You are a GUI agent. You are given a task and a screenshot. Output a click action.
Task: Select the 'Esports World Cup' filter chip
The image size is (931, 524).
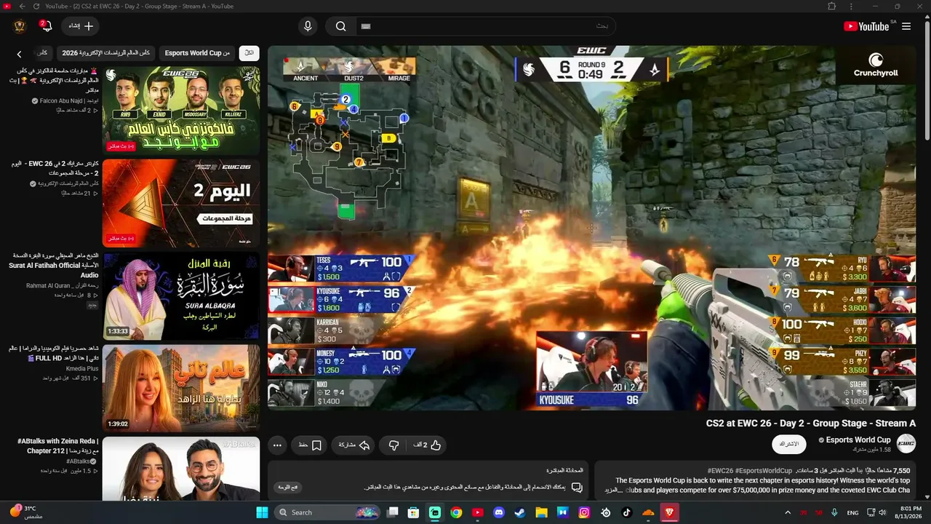(197, 53)
